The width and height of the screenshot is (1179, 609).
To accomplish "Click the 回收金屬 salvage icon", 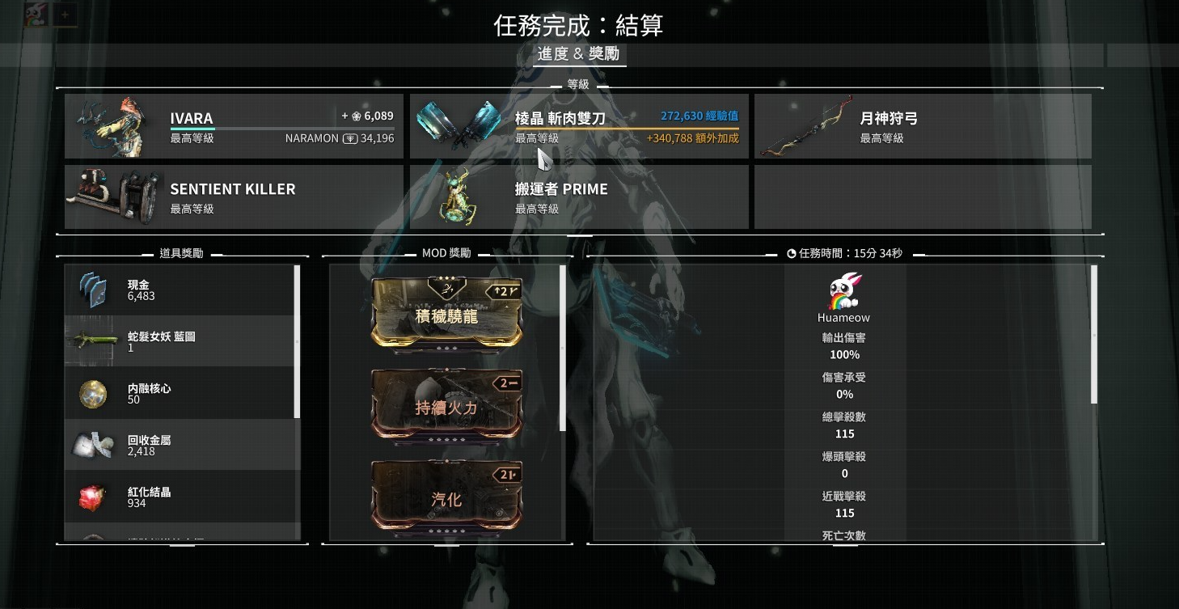I will tap(93, 445).
